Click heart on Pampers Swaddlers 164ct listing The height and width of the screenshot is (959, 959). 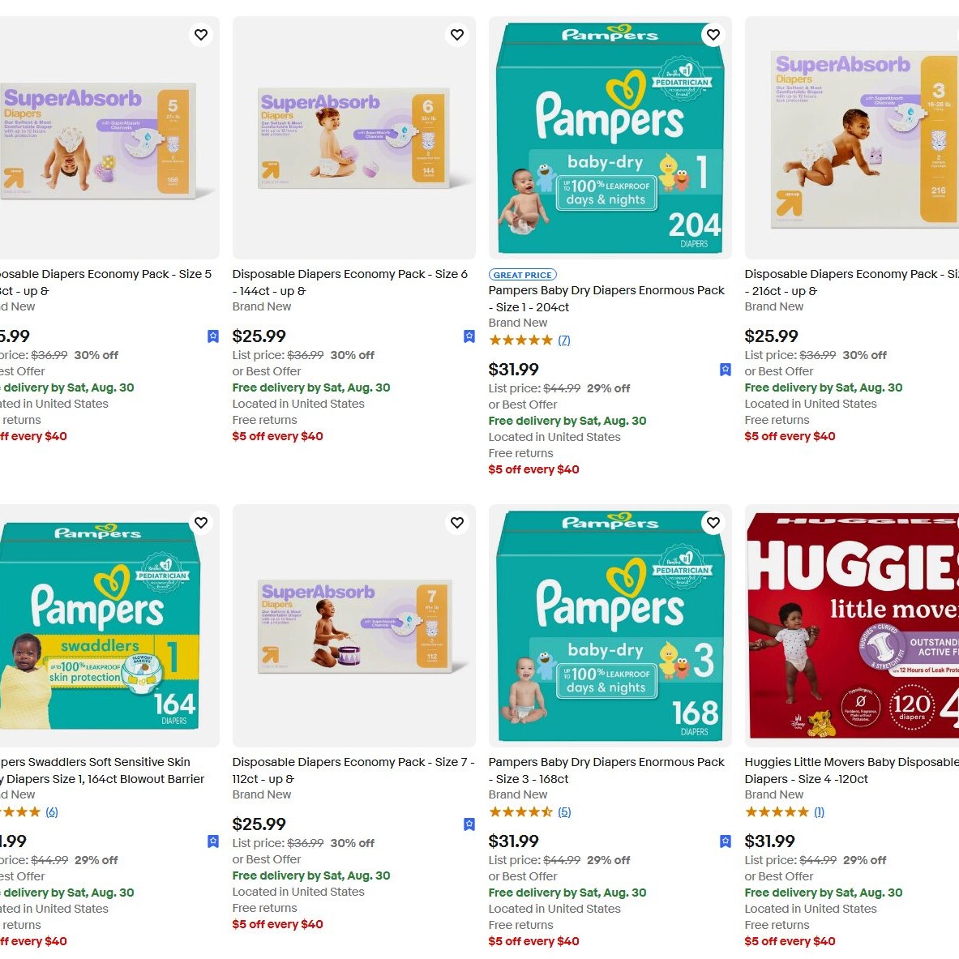tap(201, 523)
